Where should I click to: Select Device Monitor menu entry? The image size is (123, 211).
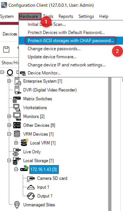44,73
